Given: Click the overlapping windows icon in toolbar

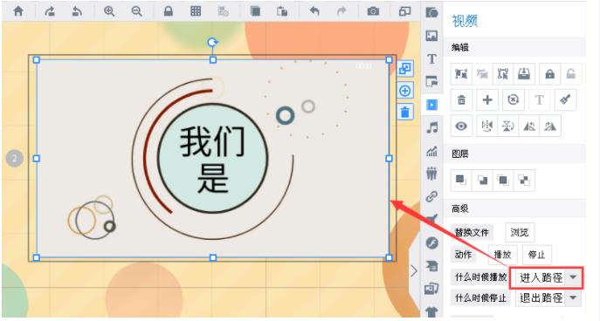Looking at the screenshot, I should click(404, 11).
